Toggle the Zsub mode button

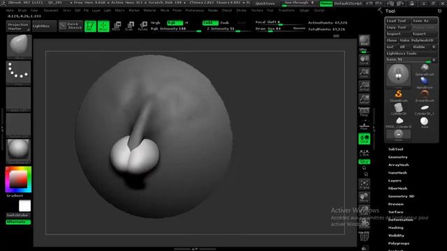pyautogui.click(x=225, y=23)
